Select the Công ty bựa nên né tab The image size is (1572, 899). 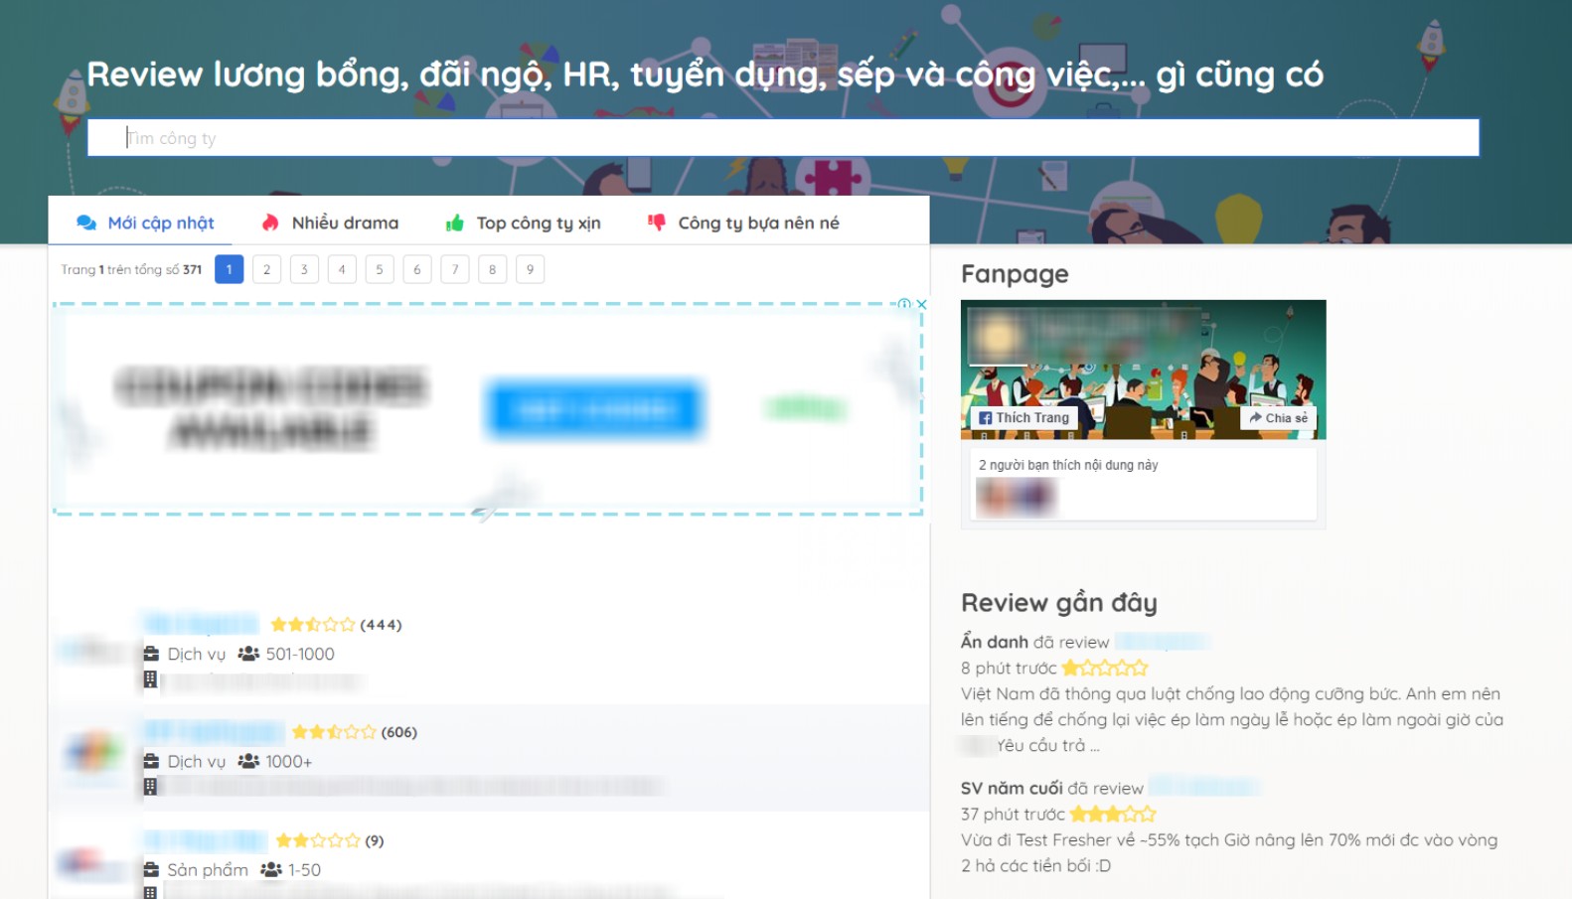[743, 223]
